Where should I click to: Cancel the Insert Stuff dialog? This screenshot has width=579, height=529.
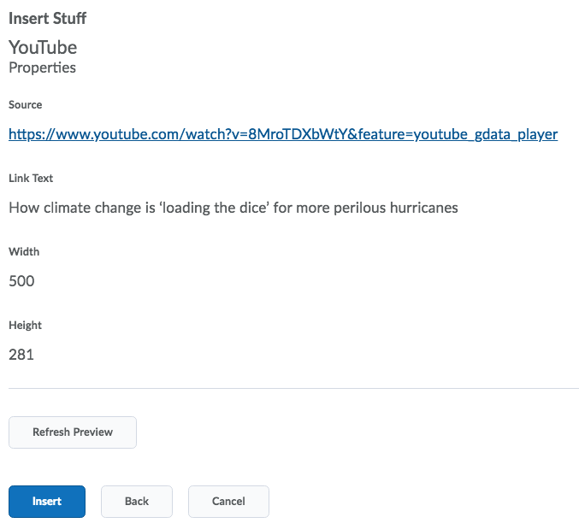coord(228,502)
